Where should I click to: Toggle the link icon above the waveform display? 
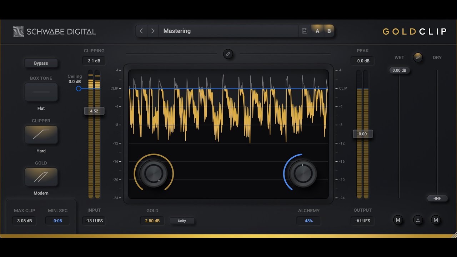point(228,54)
